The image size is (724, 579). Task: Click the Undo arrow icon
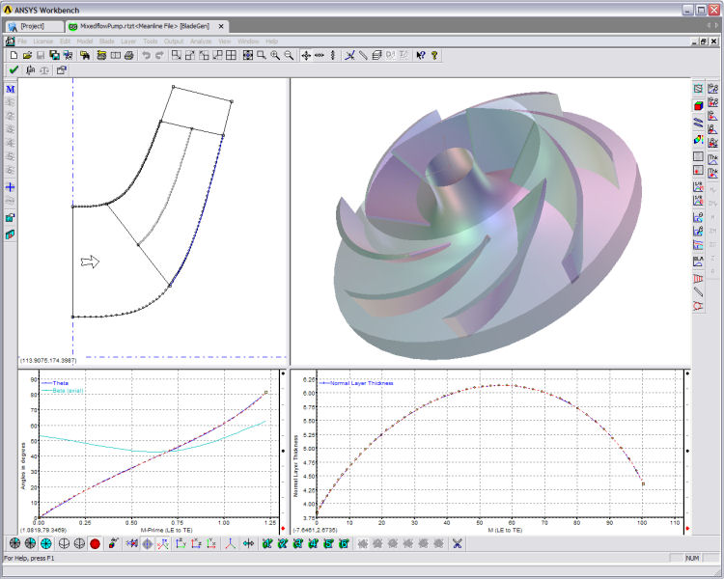pos(147,55)
